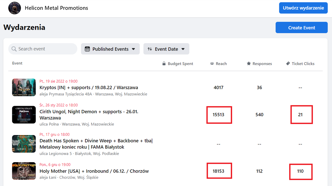Open the Cirith Ungol, Night Demon event
This screenshot has width=332, height=186.
pos(89,115)
